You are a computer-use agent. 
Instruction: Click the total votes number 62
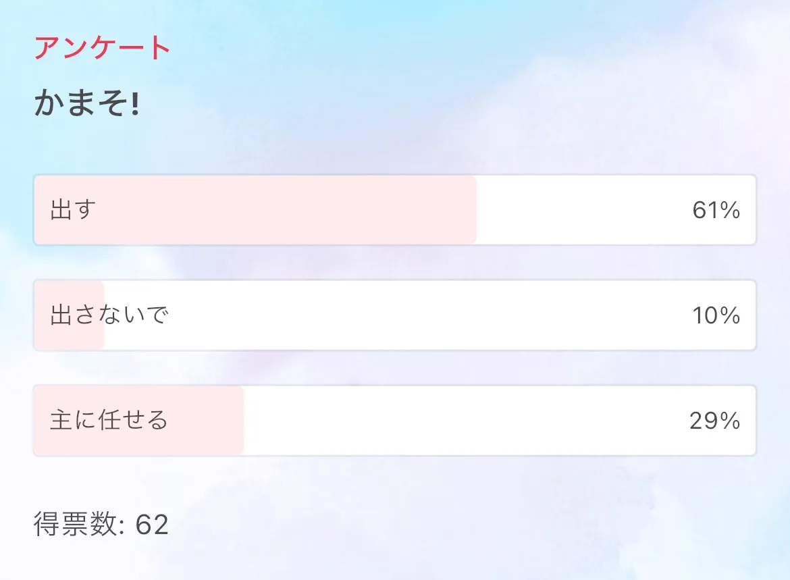click(x=152, y=525)
